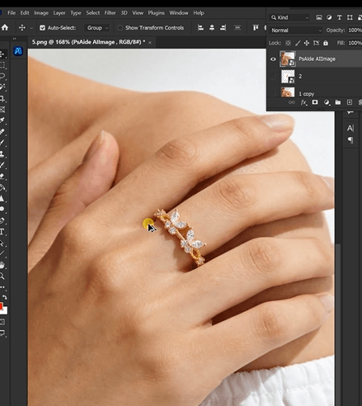Click the Home icon in the options bar
This screenshot has height=406, width=362.
(5, 27)
